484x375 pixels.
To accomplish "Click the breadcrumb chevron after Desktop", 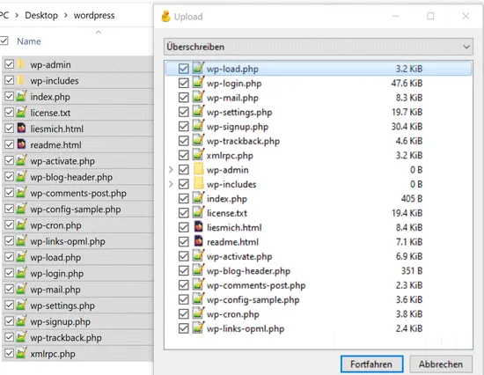I will [66, 15].
